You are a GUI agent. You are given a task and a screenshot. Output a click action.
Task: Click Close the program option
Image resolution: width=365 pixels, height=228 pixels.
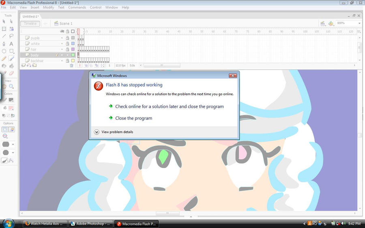click(x=133, y=118)
